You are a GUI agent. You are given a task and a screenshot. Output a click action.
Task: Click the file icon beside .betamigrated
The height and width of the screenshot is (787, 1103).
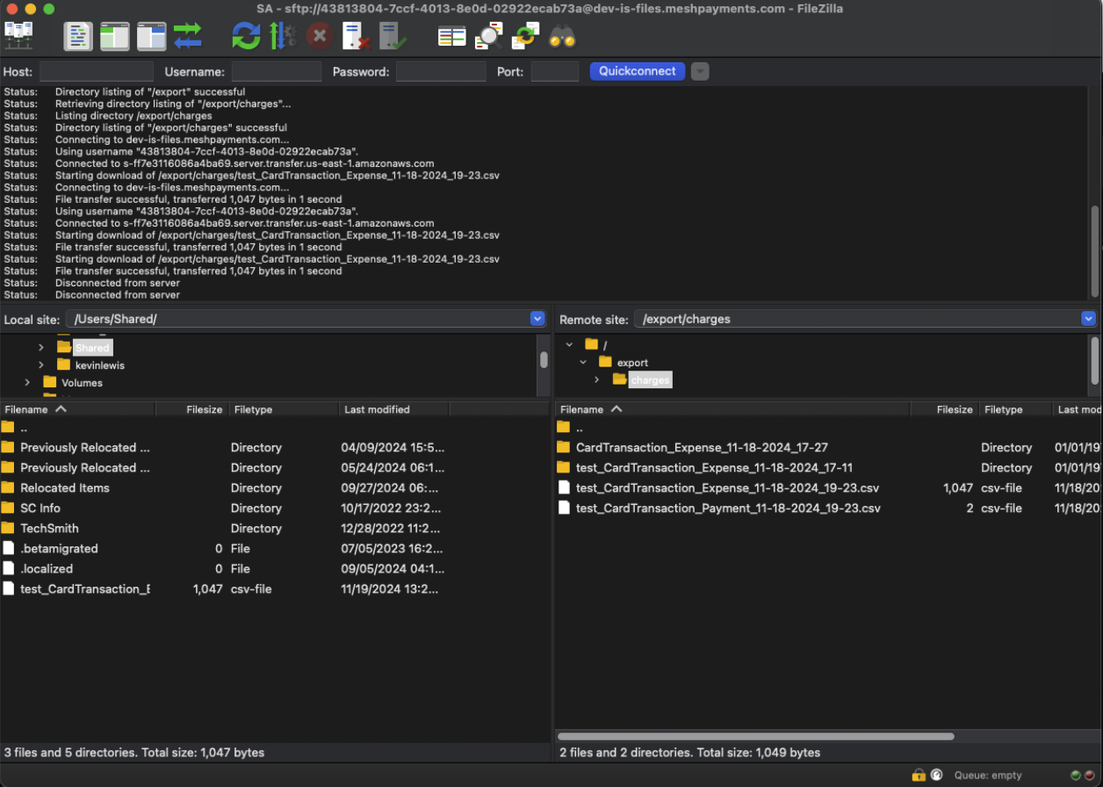pyautogui.click(x=8, y=548)
